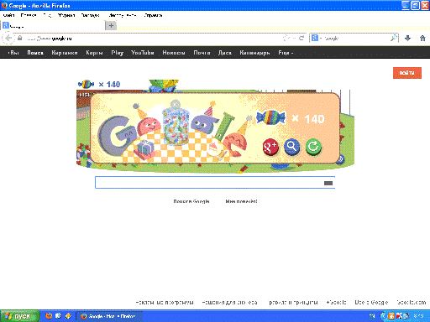The width and height of the screenshot is (430, 322).
Task: Replay the game with green refresh button
Action: [x=313, y=147]
